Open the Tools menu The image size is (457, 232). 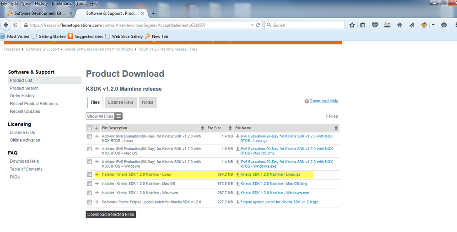81,4
